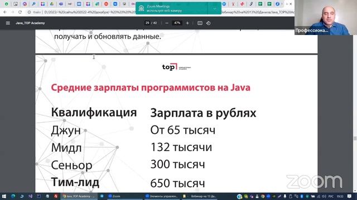Click the 'Джун' row label
Screen dimensions: 357x200
click(66, 131)
